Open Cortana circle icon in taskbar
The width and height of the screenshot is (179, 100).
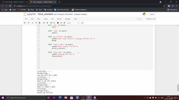[48, 97]
